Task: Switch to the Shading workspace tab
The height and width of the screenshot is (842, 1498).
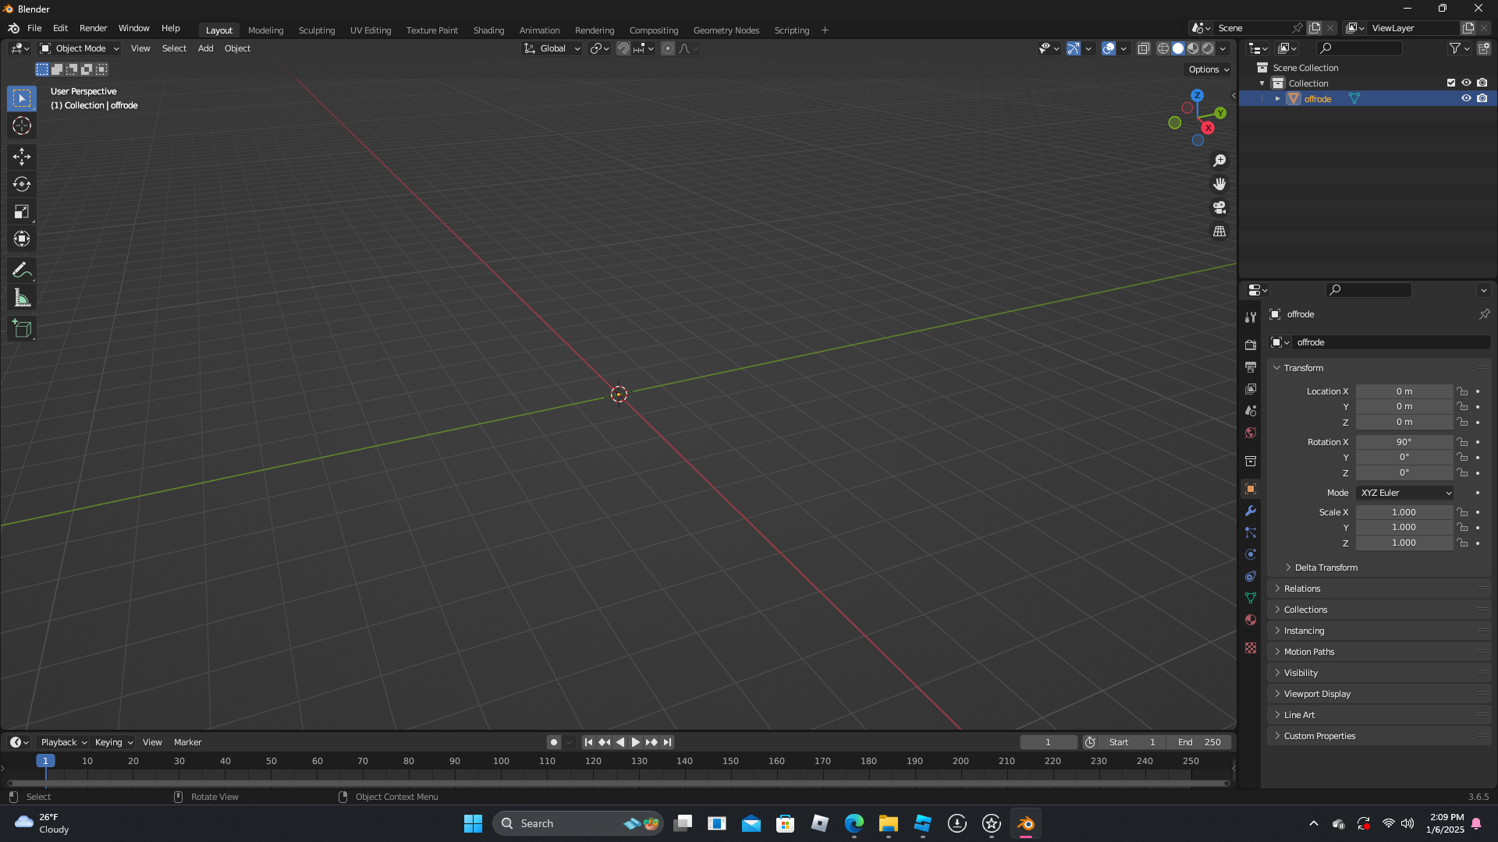Action: pyautogui.click(x=488, y=30)
